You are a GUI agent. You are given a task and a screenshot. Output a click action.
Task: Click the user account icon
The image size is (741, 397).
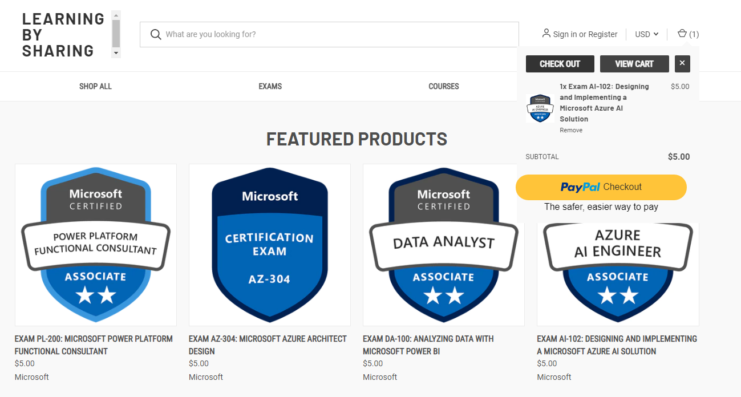(546, 34)
